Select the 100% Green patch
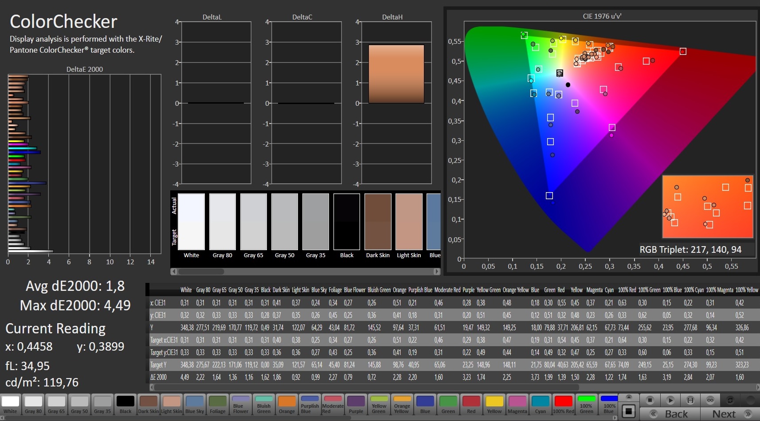 tap(586, 405)
